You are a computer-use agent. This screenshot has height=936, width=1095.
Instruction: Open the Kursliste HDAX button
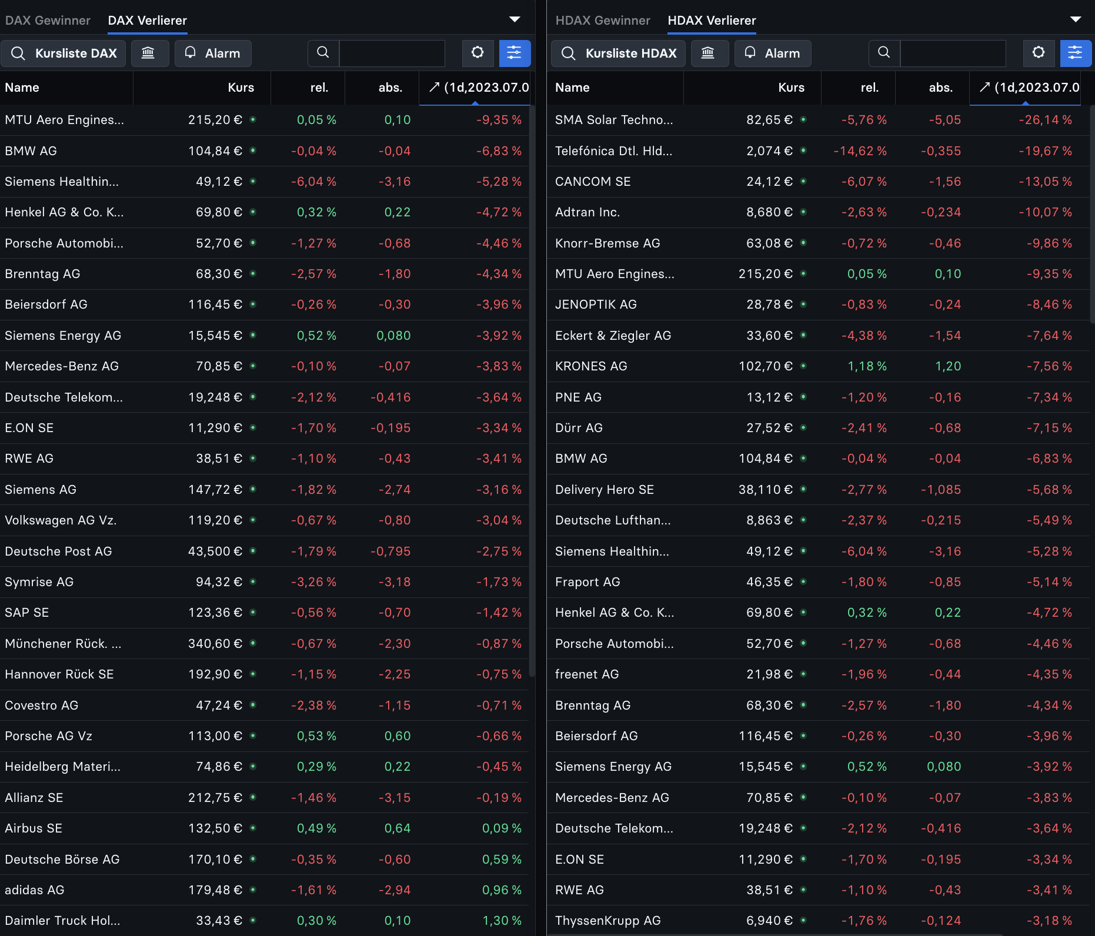[618, 54]
